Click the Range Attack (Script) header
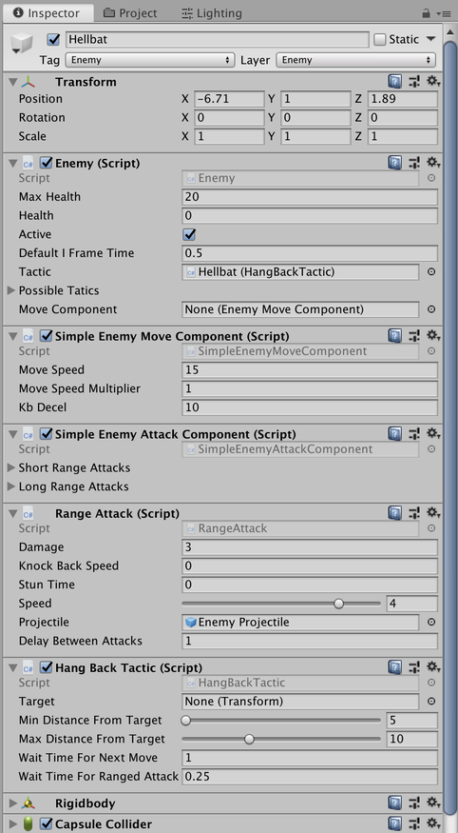The height and width of the screenshot is (833, 458). tap(117, 513)
